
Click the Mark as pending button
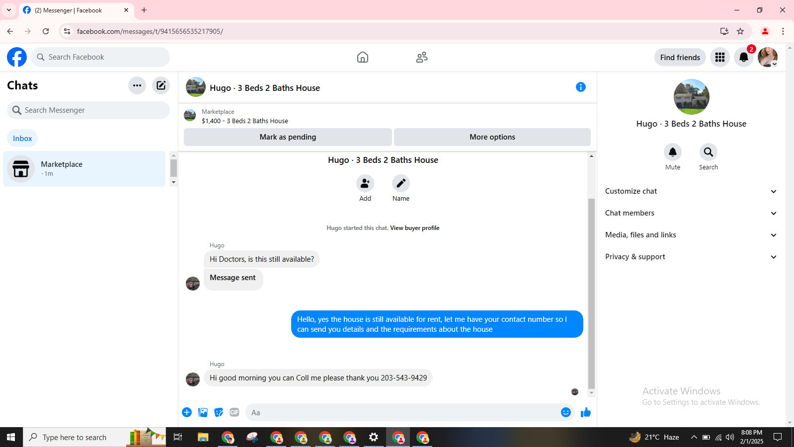point(288,137)
